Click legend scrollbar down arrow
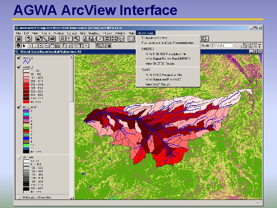277x208 pixels. tap(71, 199)
